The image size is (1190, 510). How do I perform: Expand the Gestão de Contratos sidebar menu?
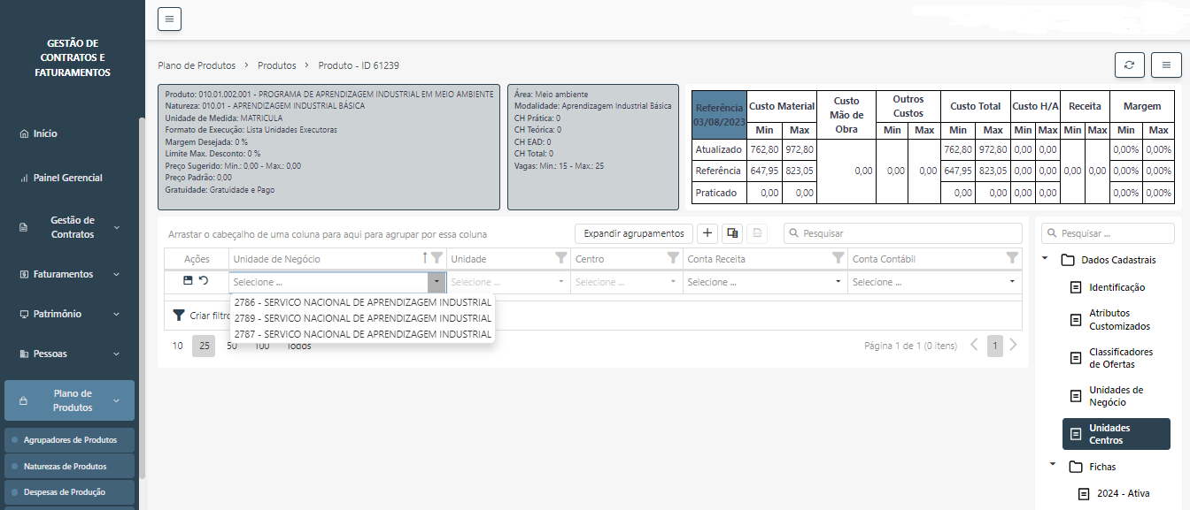[73, 227]
